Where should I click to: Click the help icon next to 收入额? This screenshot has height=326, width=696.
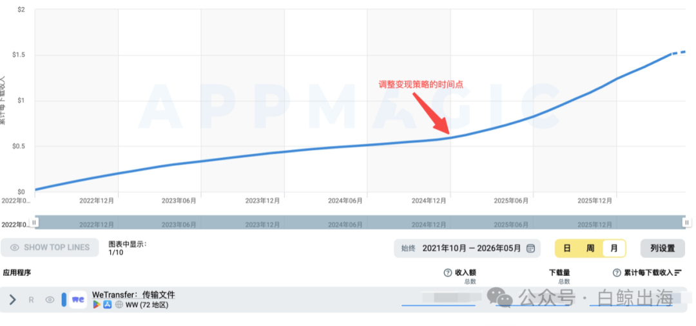pyautogui.click(x=448, y=273)
